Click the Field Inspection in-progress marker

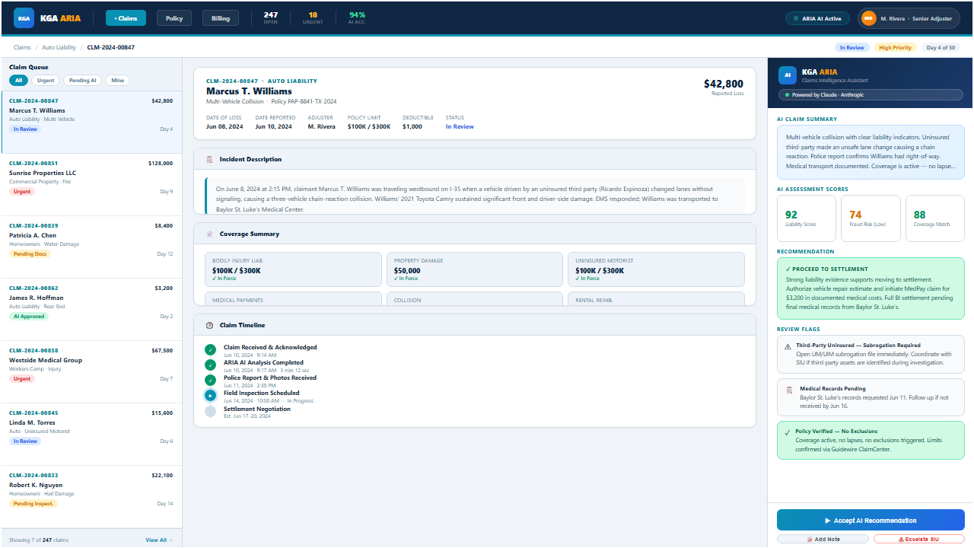click(211, 396)
